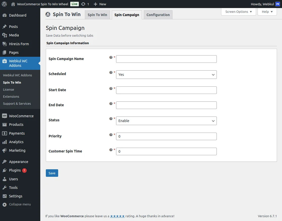This screenshot has width=282, height=221.
Task: Click the updates refresh icon in admin bar
Action: point(83,4)
